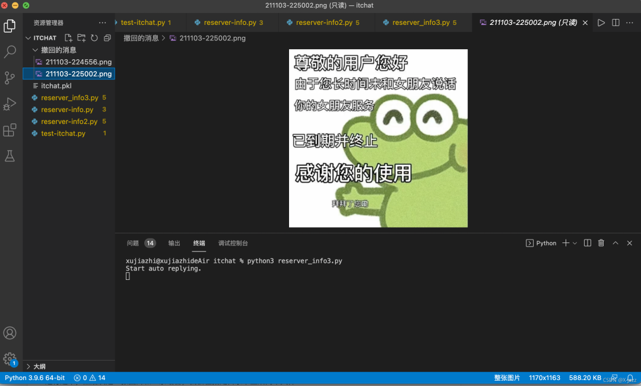The height and width of the screenshot is (386, 641).
Task: Select the 终端 terminal tab
Action: coord(199,243)
